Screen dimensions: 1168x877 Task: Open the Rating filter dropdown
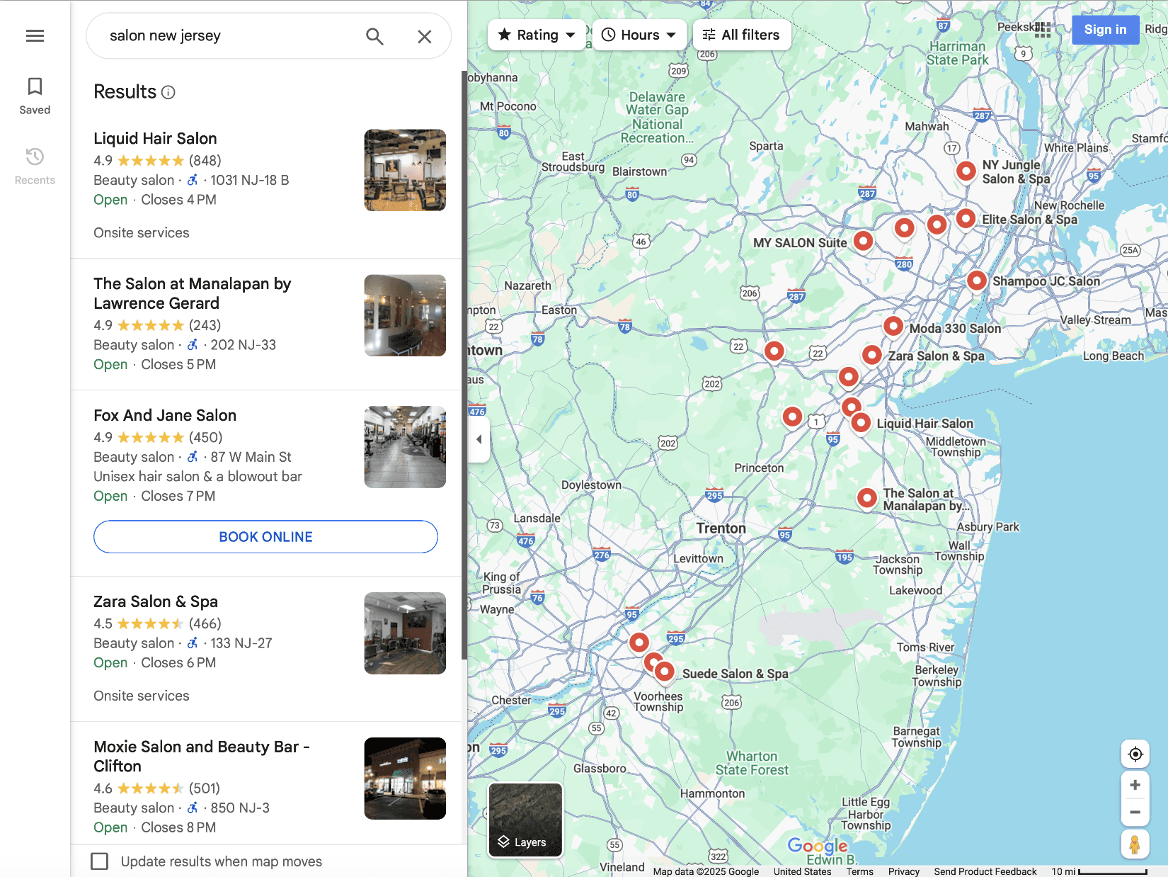tap(537, 34)
